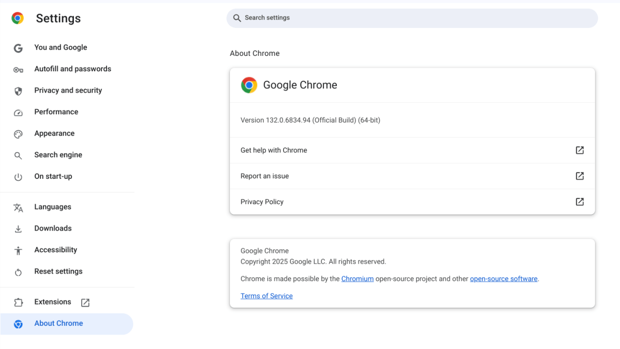Select the Performance speedometer icon
The image size is (620, 349).
[18, 112]
